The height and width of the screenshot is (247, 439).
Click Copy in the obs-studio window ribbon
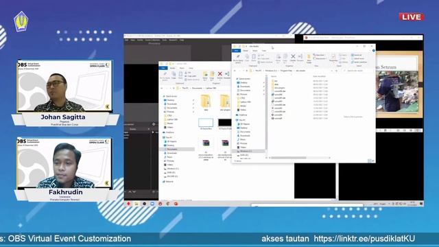pos(247,58)
